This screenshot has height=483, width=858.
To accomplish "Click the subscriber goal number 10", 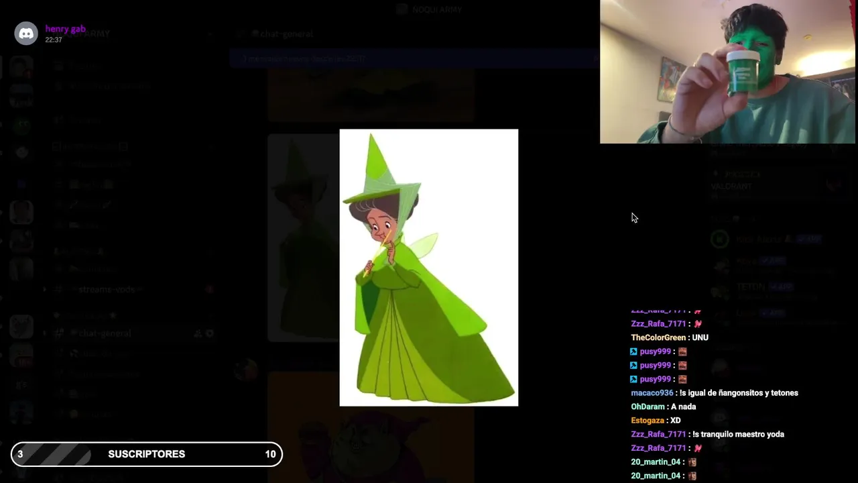I will pos(270,454).
